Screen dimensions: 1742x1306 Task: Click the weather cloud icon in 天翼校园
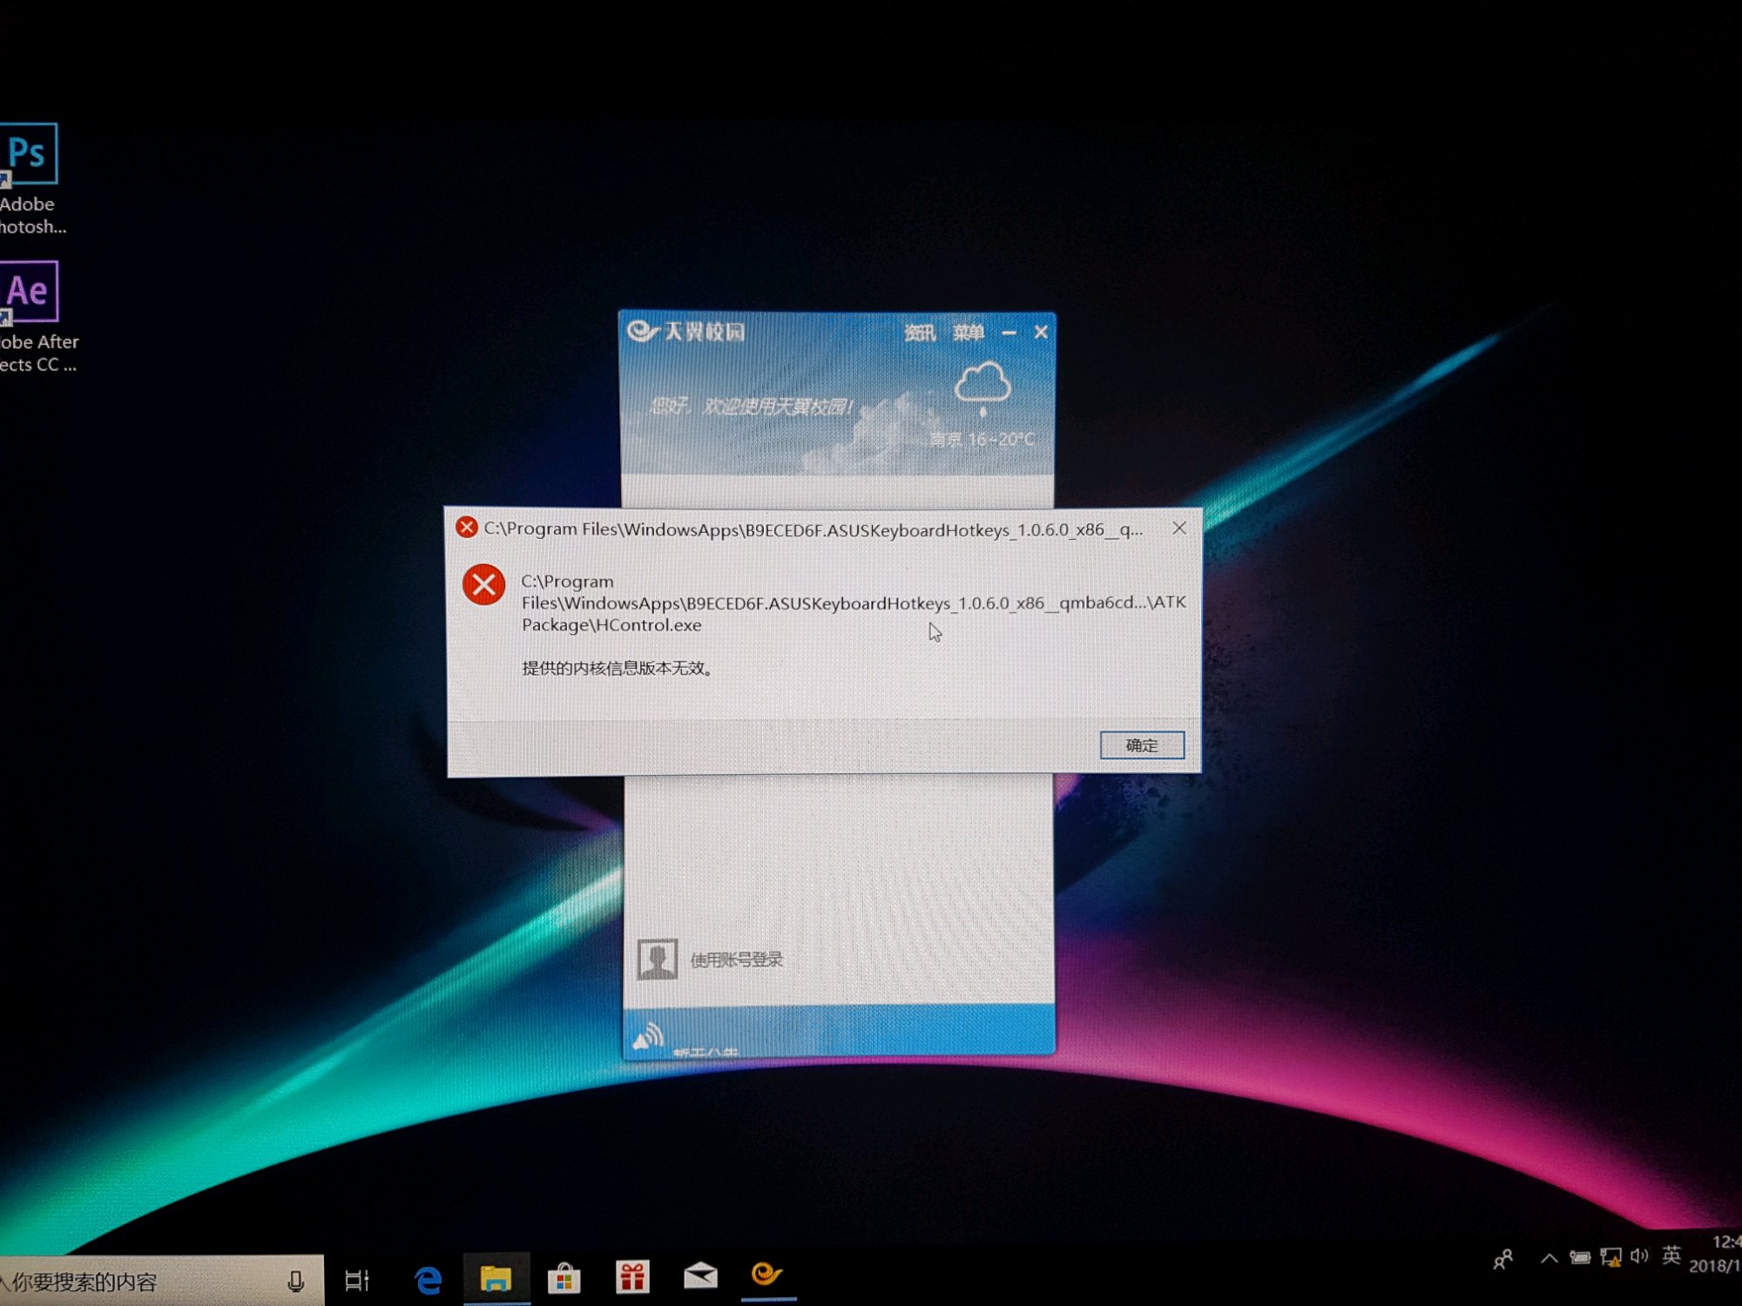tap(982, 387)
